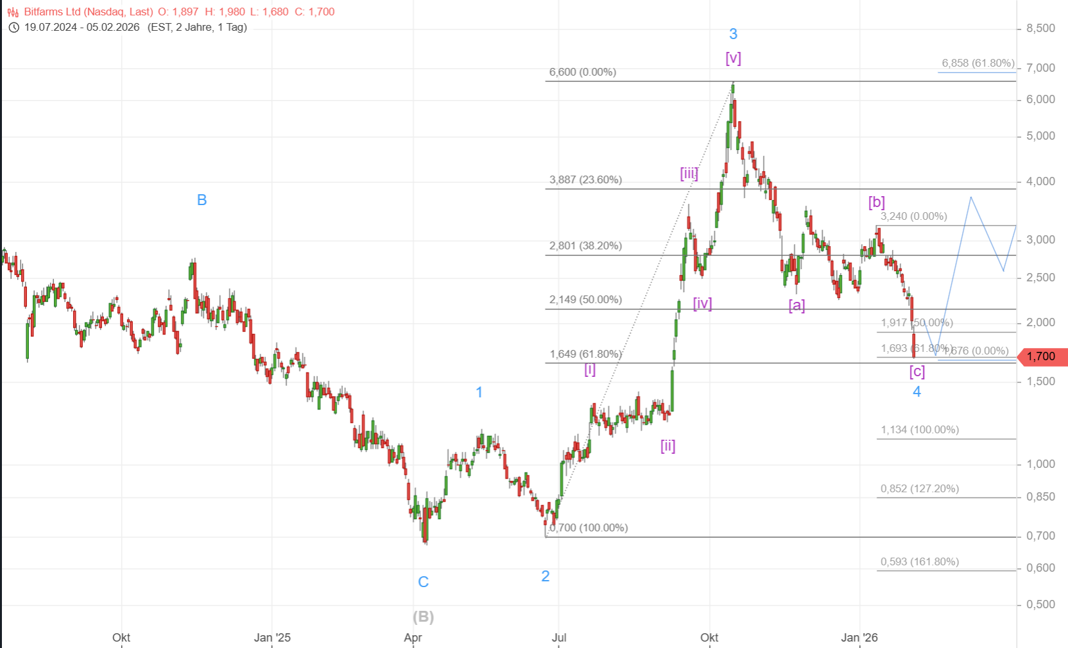The width and height of the screenshot is (1068, 648).
Task: Select the blue wave 3 label
Action: [x=733, y=34]
